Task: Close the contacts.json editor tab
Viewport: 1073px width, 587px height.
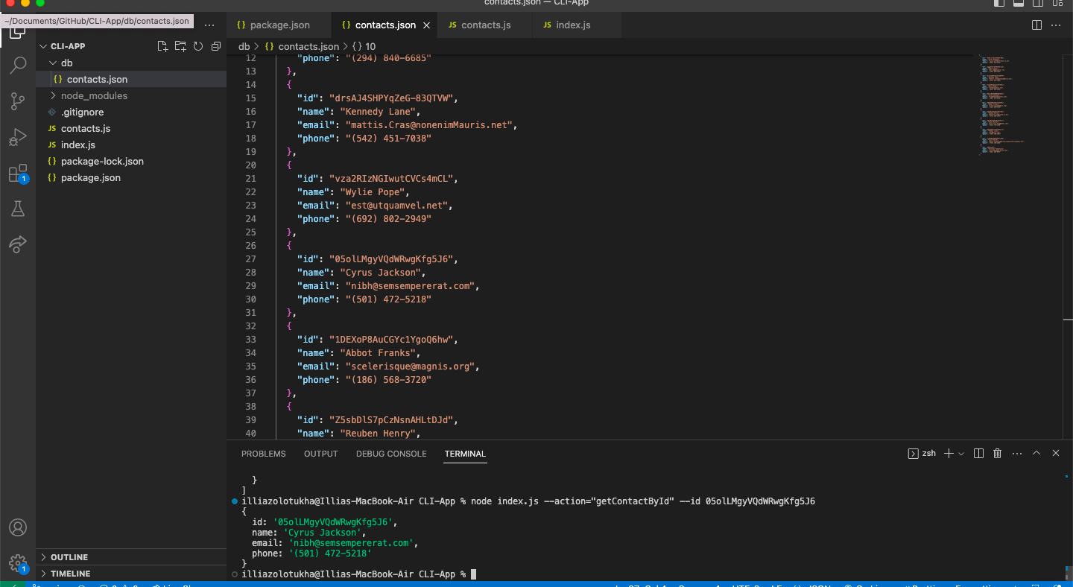Action: pyautogui.click(x=427, y=25)
